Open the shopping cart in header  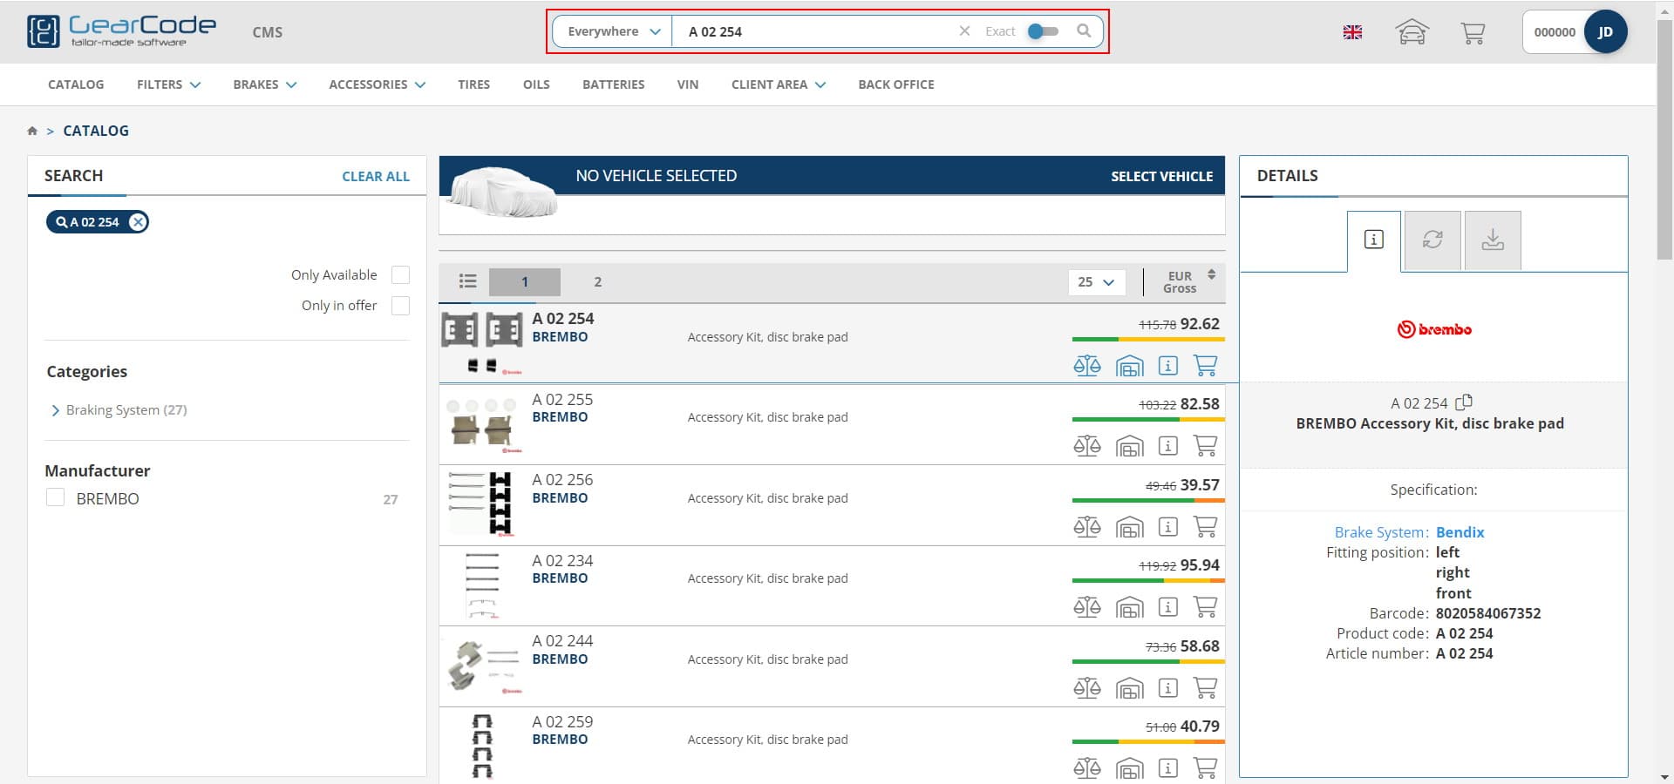[x=1473, y=32]
